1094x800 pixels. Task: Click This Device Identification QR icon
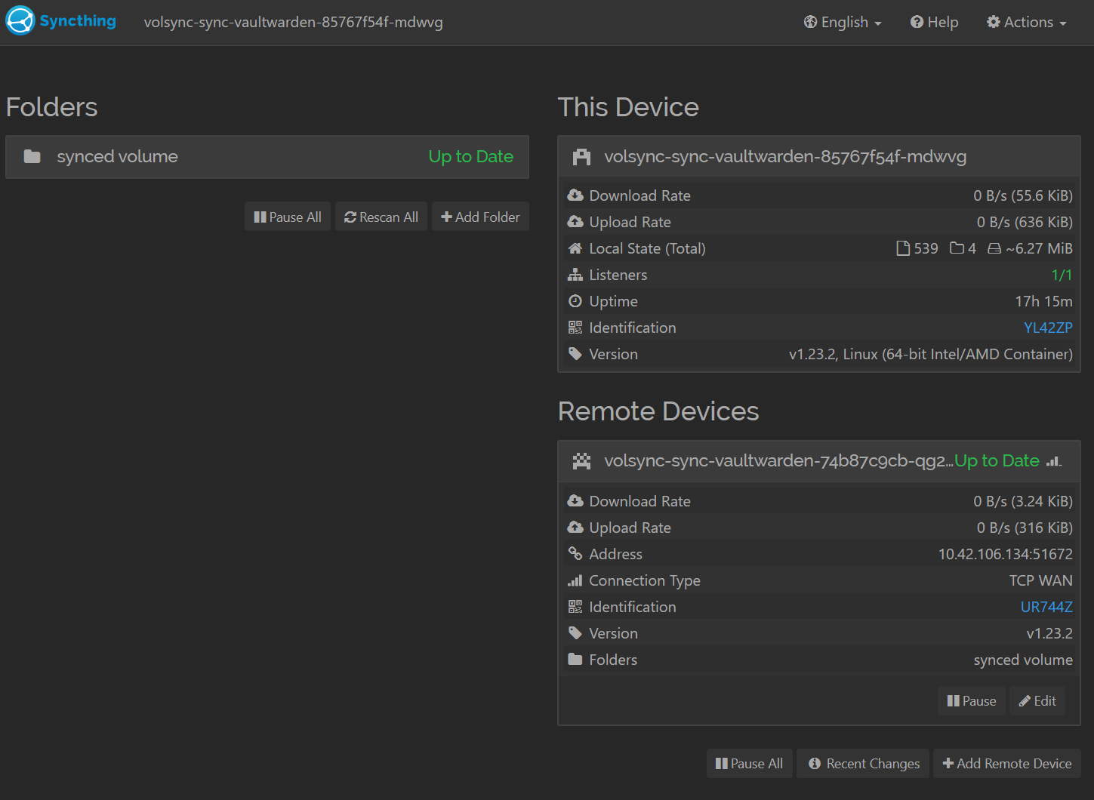575,328
